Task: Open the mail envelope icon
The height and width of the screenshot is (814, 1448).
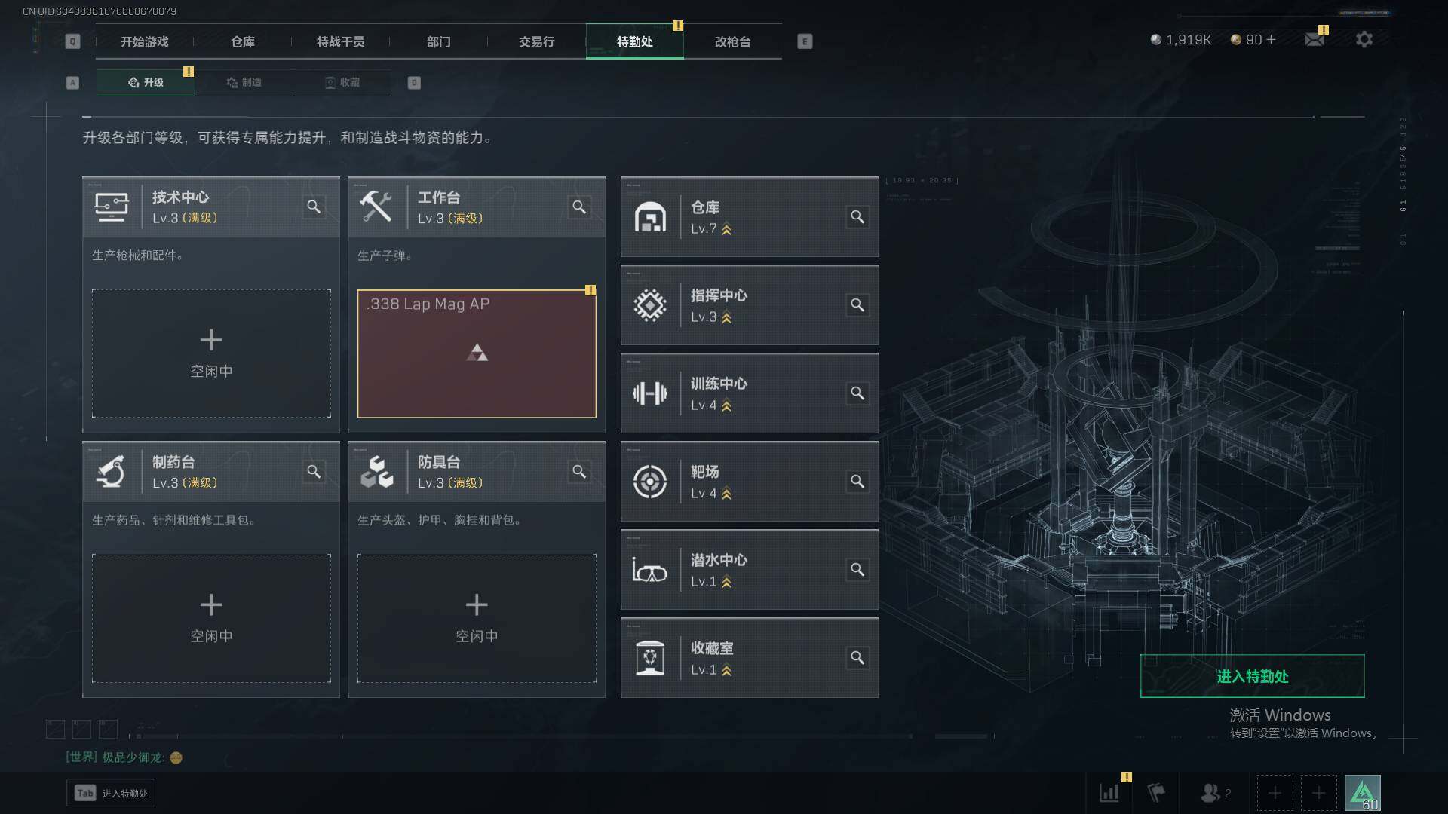Action: tap(1315, 40)
